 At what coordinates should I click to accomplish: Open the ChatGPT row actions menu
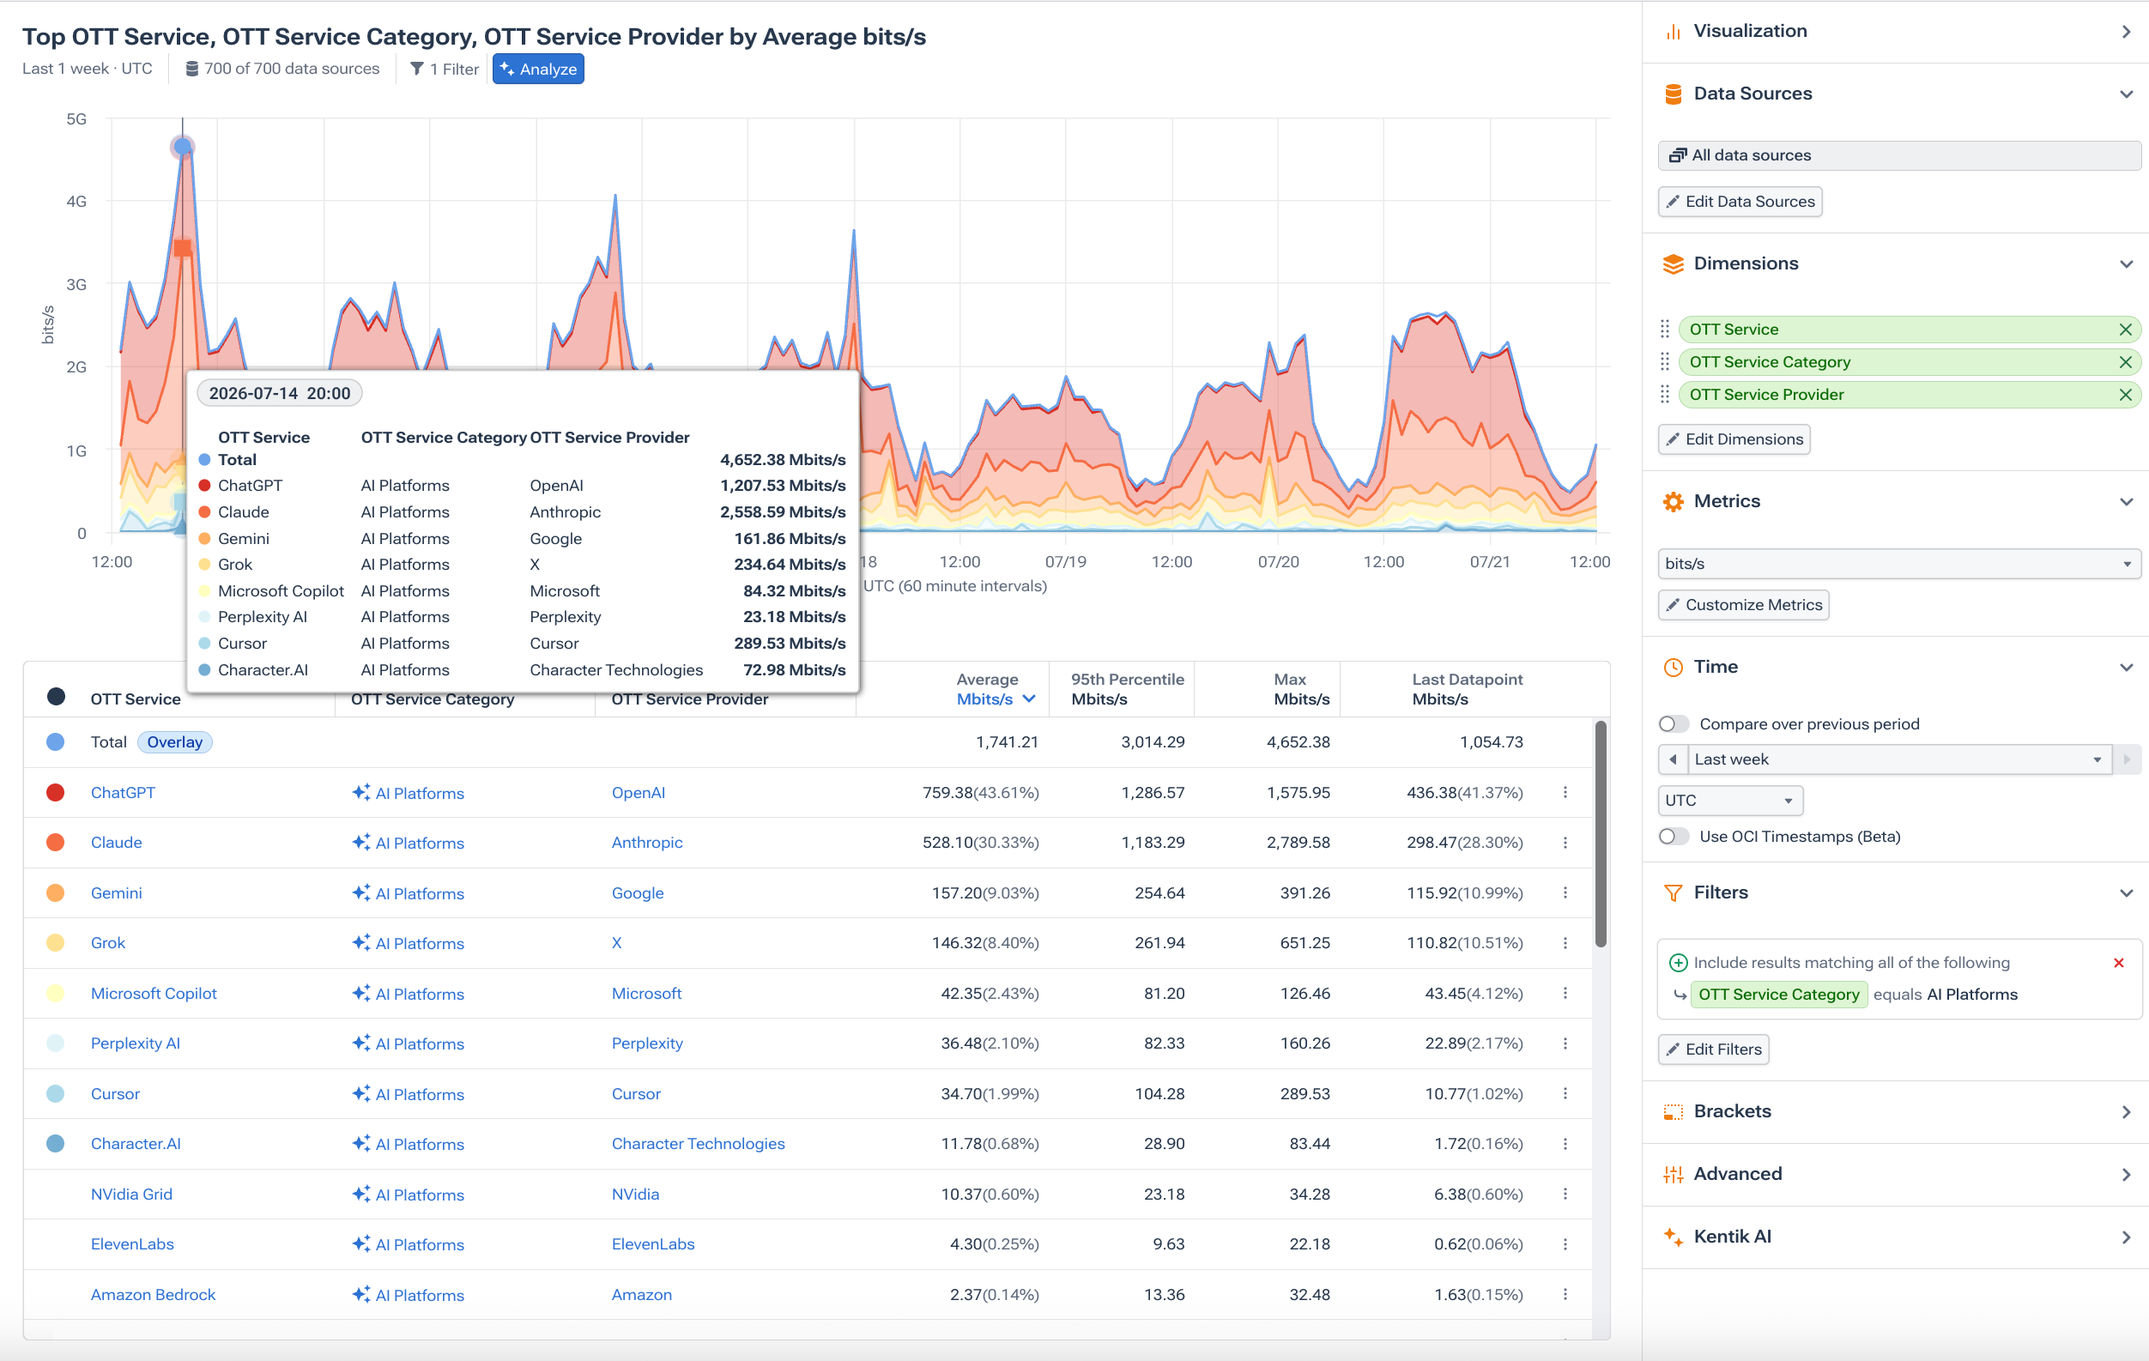(1565, 793)
